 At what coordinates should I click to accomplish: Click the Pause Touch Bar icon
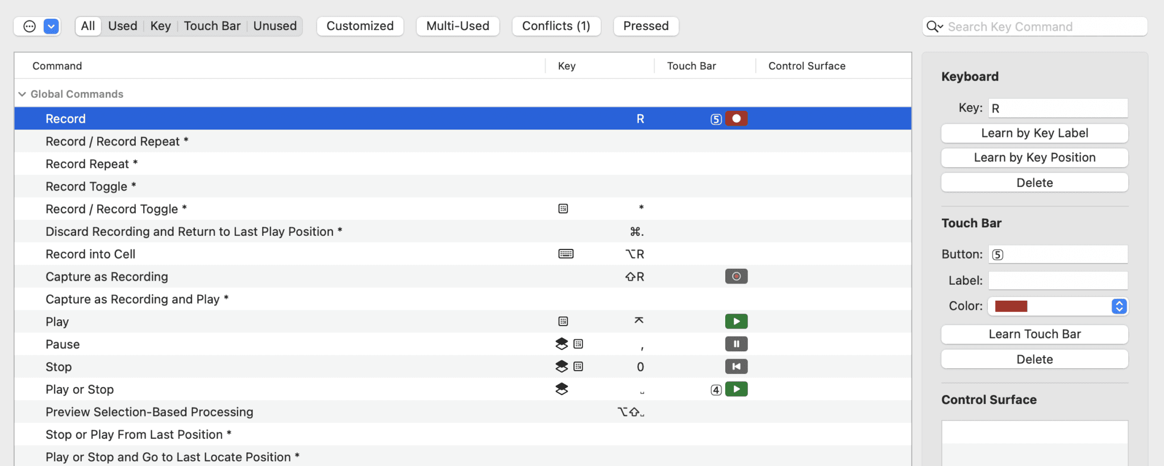pos(736,344)
